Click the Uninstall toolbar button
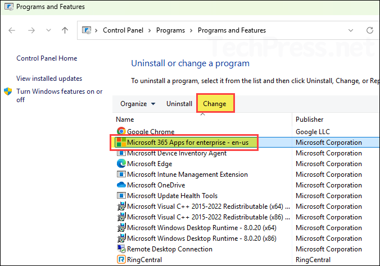 coord(179,104)
